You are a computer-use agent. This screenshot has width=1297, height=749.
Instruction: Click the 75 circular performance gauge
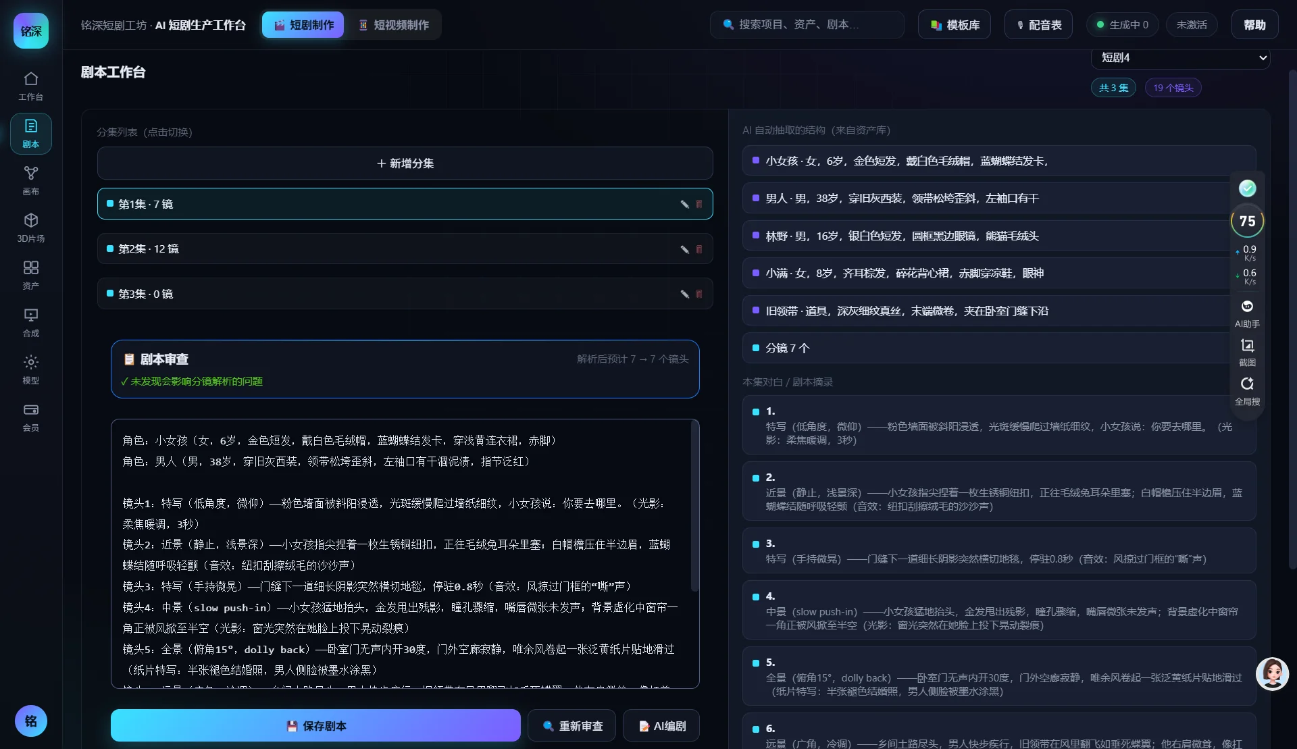pyautogui.click(x=1247, y=222)
